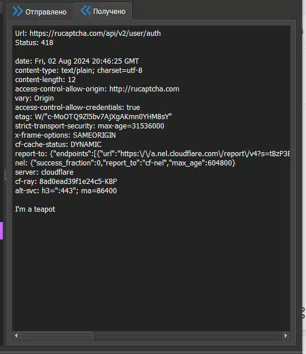Image resolution: width=306 pixels, height=354 pixels.
Task: Click the report-to endpoints header line
Action: tap(153, 154)
